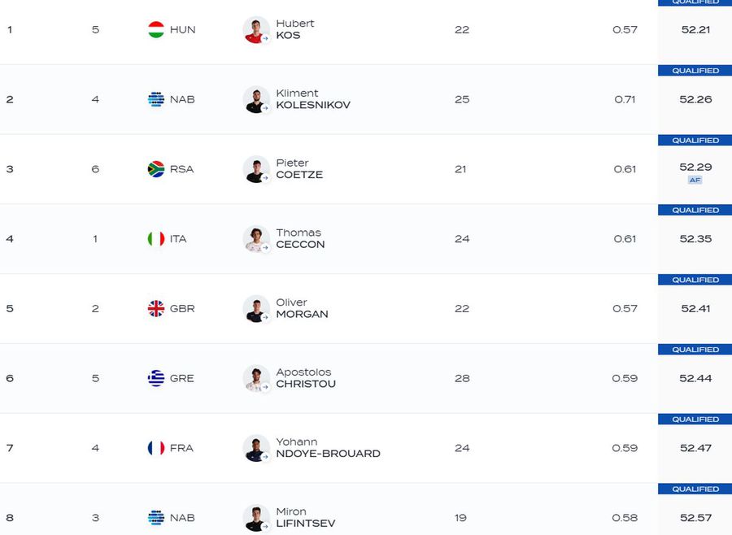Click the AF badge under Pieter Coetze's time
Image resolution: width=732 pixels, height=535 pixels.
click(x=695, y=180)
